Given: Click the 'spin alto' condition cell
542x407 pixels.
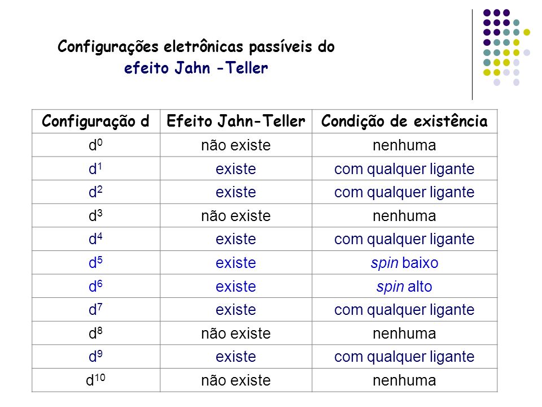Looking at the screenshot, I should tap(404, 286).
